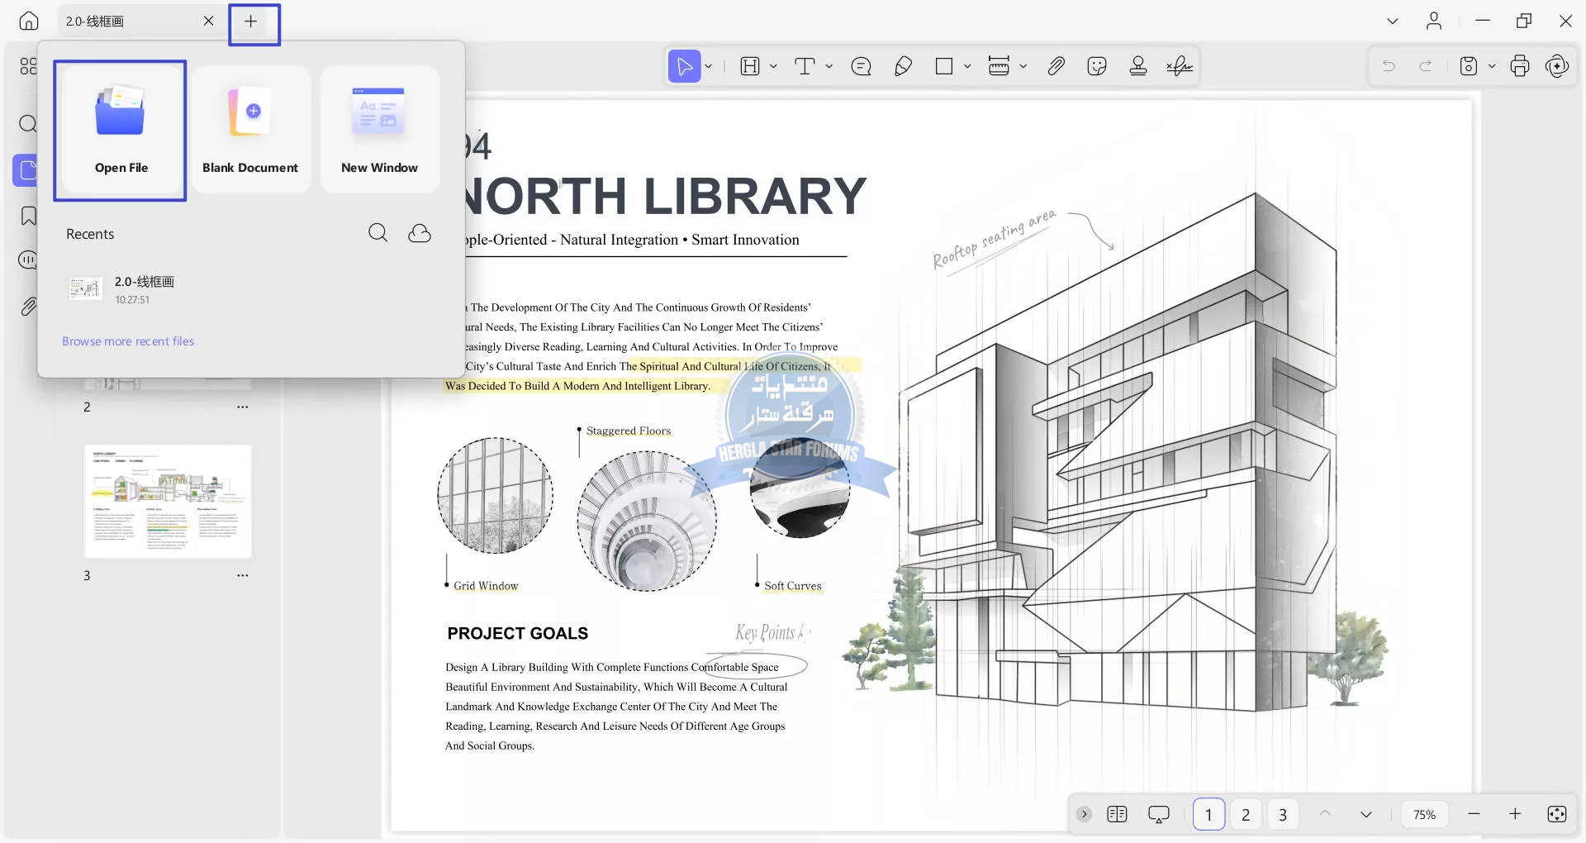1586x843 pixels.
Task: Search recent files with magnifier icon
Action: [378, 233]
